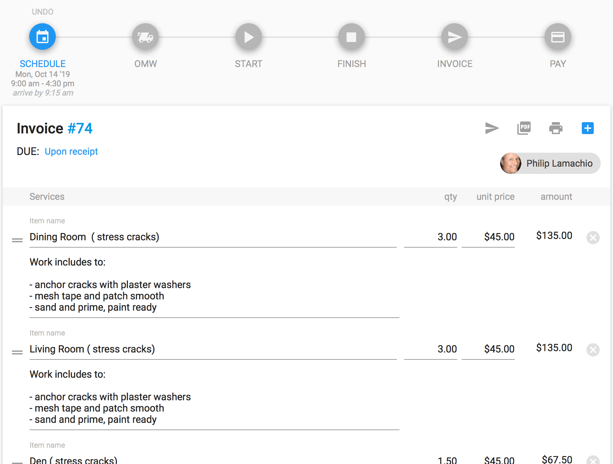Click the Invoice send step icon

tap(455, 37)
